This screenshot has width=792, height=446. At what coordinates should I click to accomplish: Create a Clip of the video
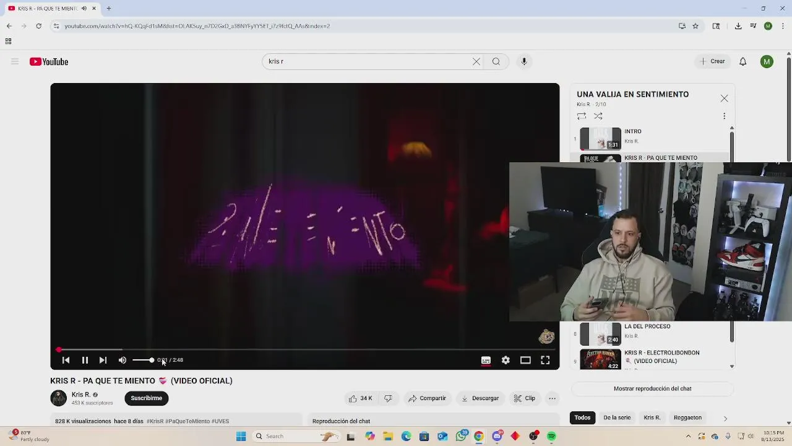click(525, 398)
